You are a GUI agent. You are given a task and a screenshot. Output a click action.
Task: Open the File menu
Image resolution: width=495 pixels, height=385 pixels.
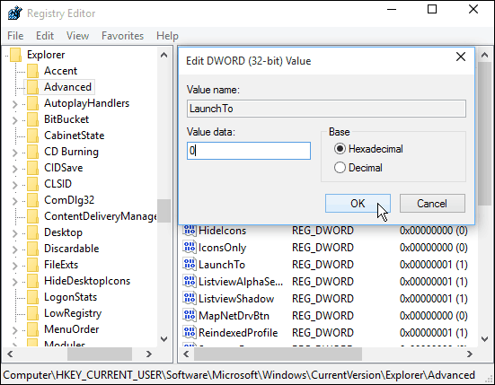(x=15, y=36)
